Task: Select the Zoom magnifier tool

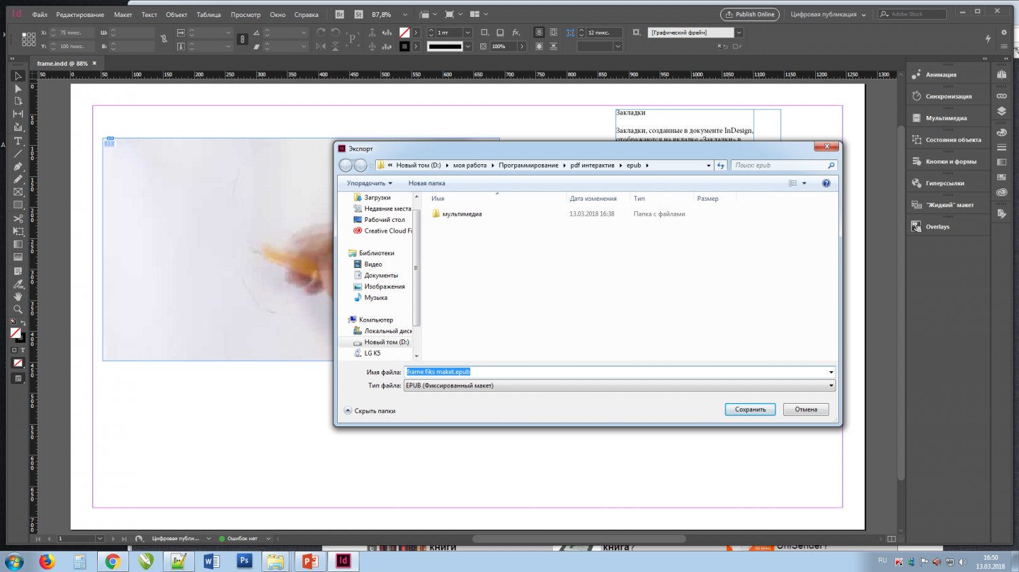Action: click(18, 309)
